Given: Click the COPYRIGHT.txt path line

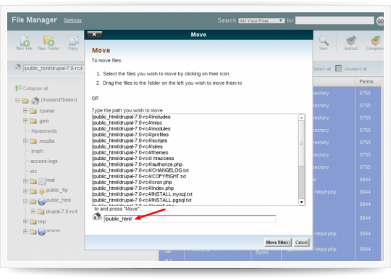Looking at the screenshot, I should coord(139,176).
